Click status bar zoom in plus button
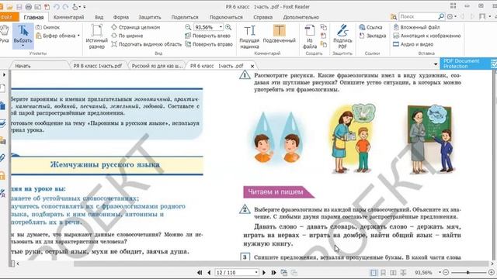Screen dimensions: 497x279 point(492,272)
